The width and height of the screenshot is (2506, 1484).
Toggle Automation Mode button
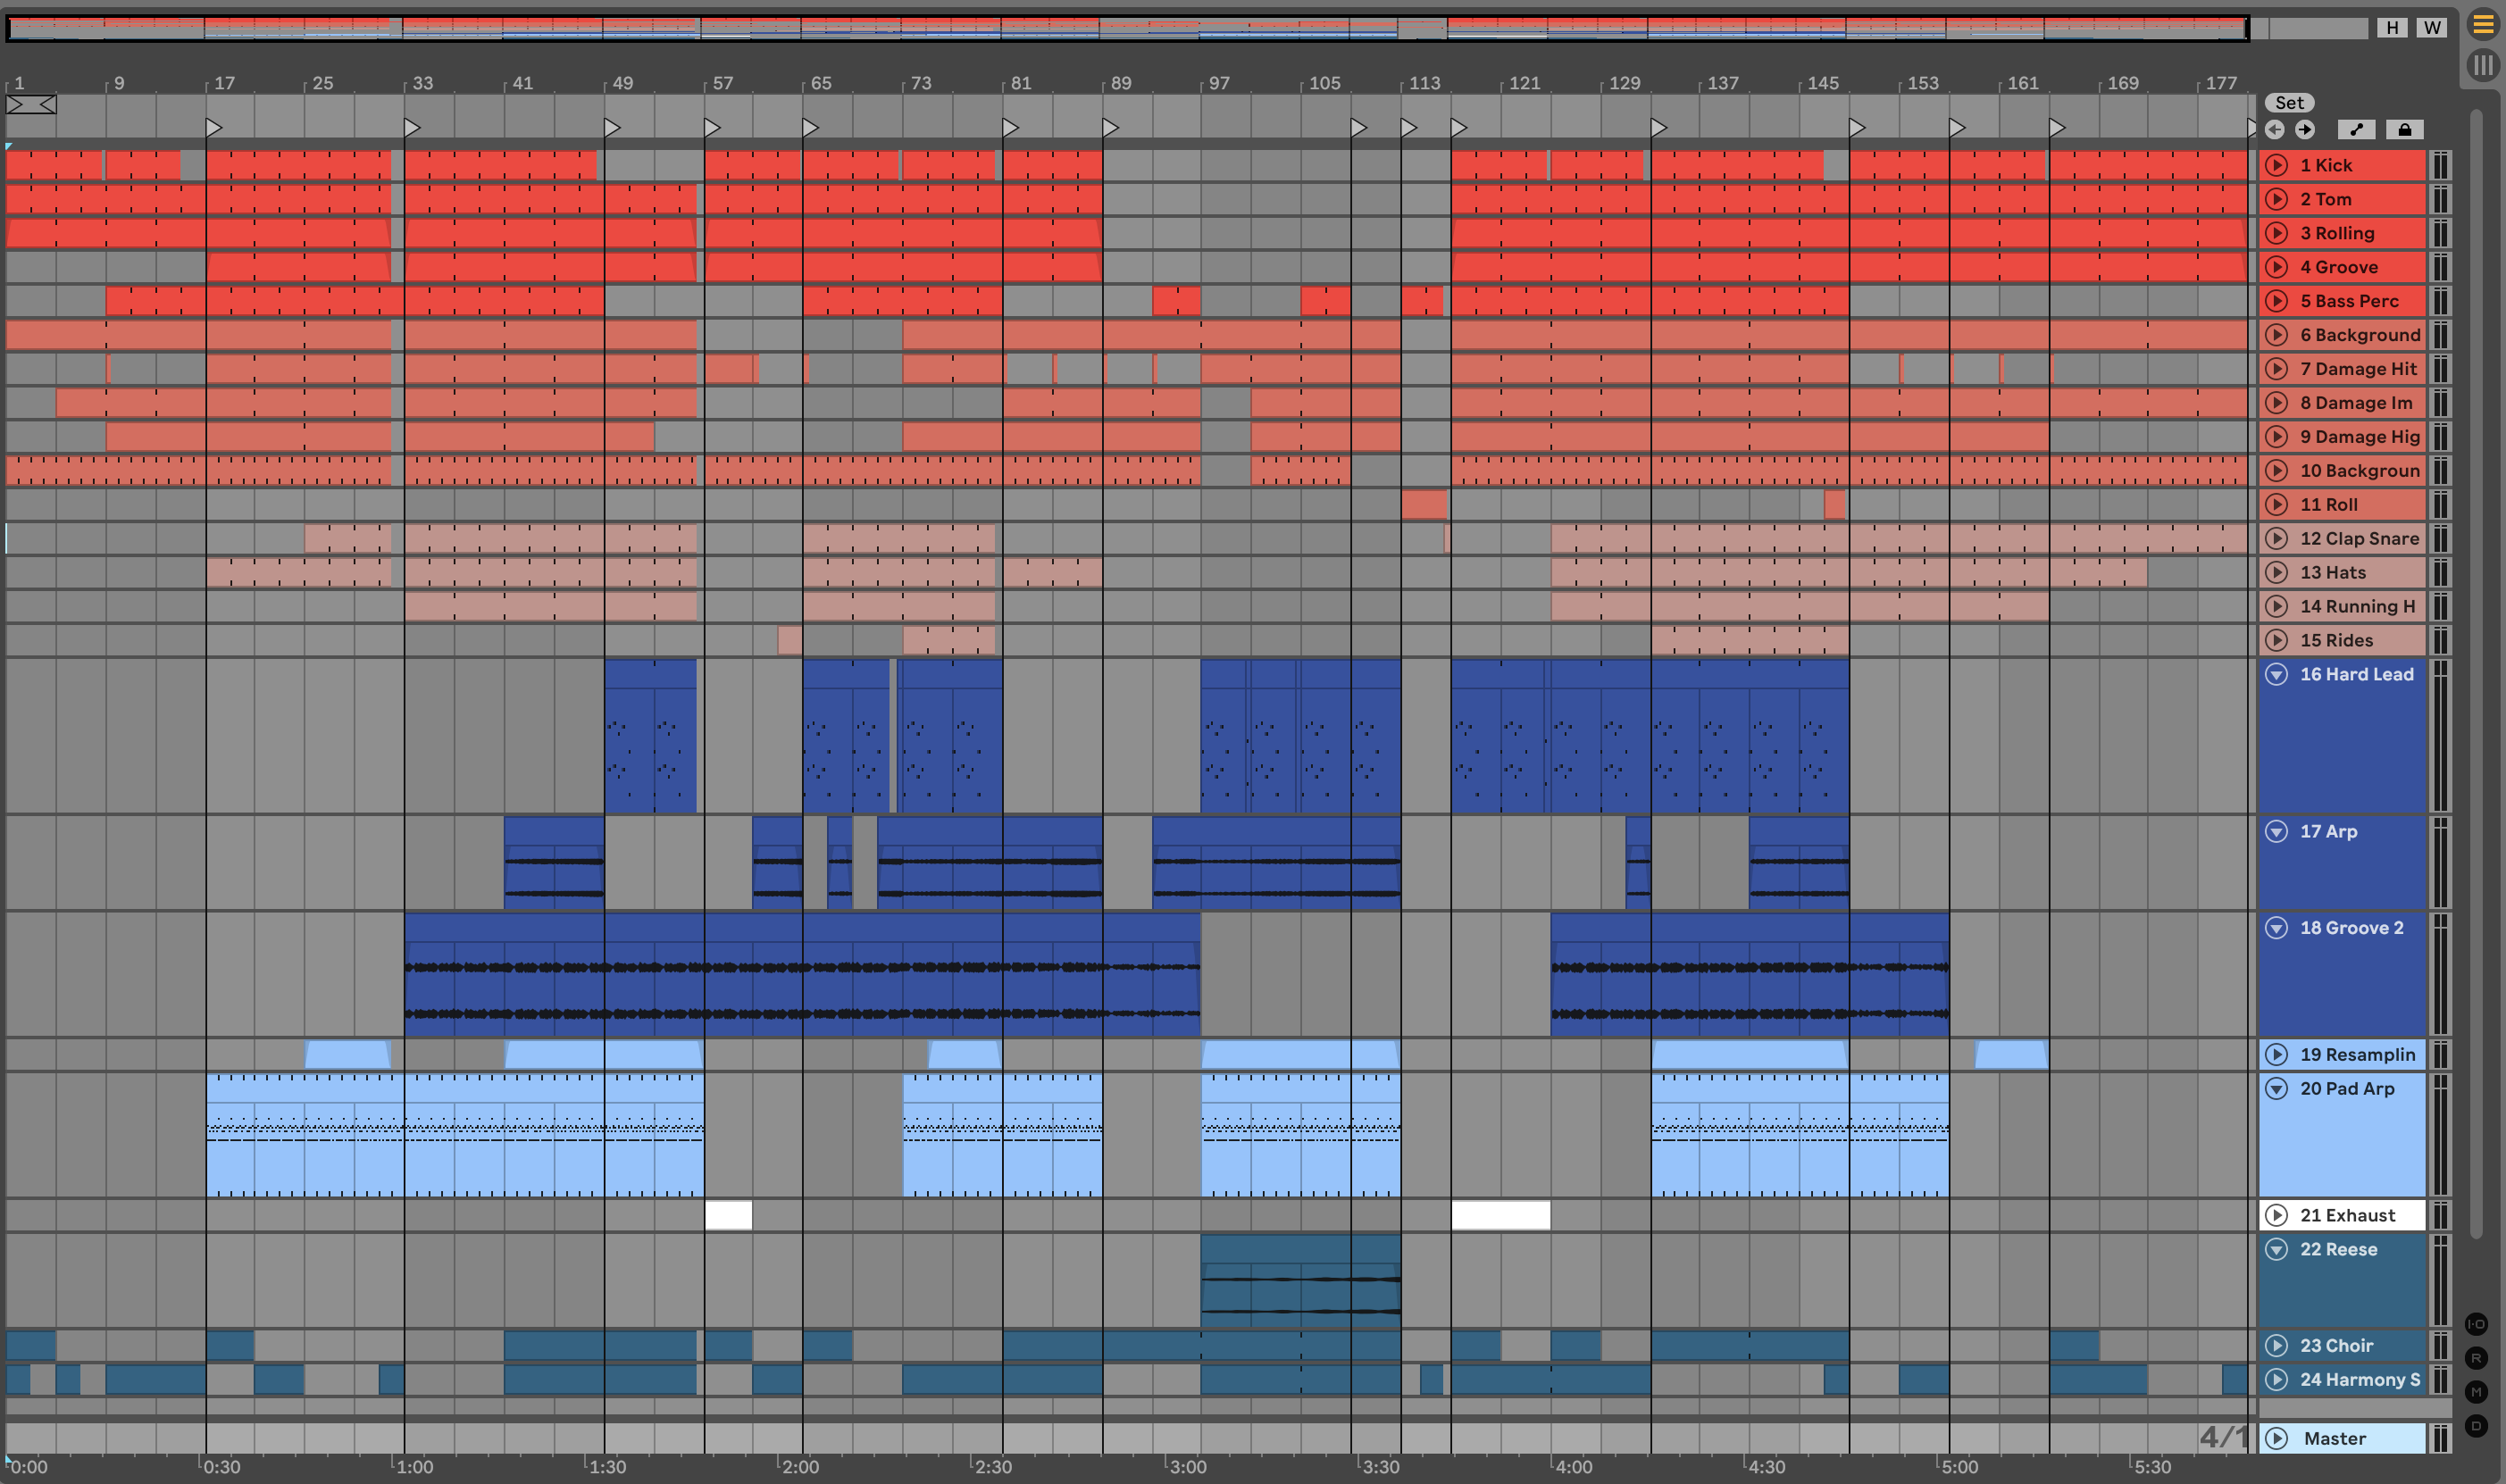pyautogui.click(x=2356, y=129)
